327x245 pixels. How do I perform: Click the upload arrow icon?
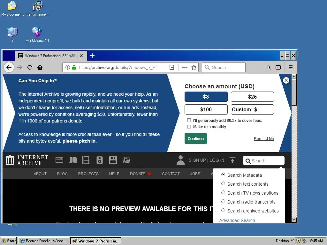coord(232,160)
